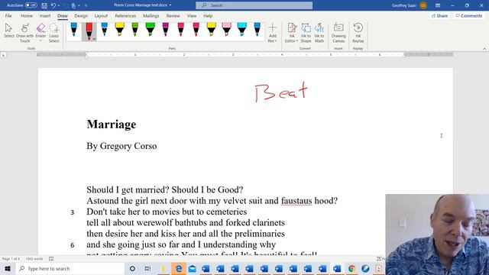Click the ruler tab selector box
The height and width of the screenshot is (275, 489).
[3, 55]
